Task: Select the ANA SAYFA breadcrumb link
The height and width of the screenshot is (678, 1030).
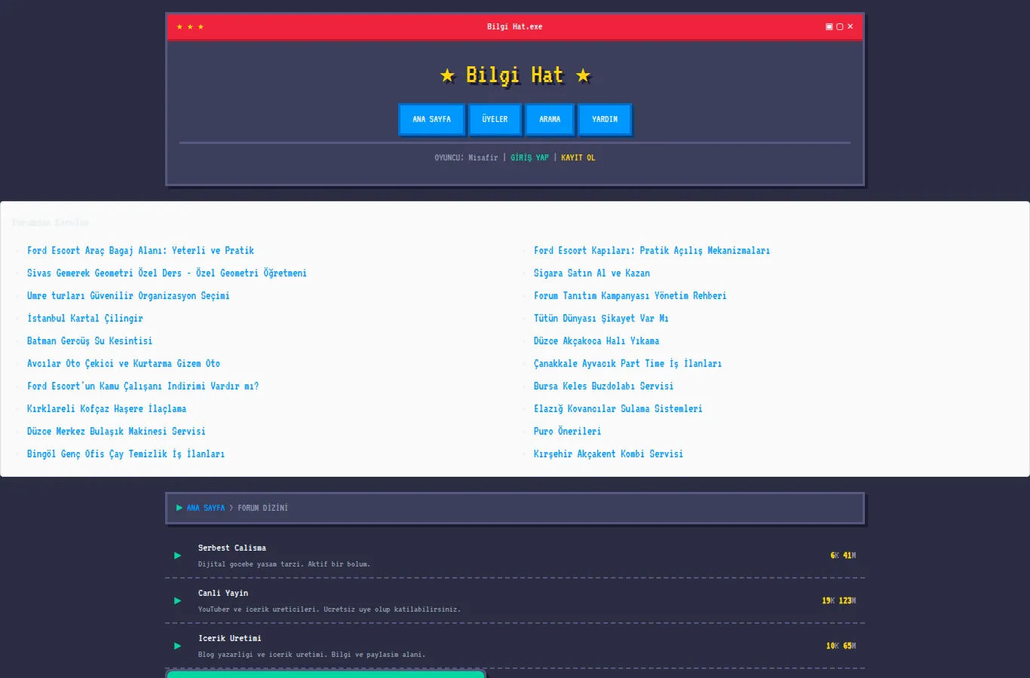Action: [206, 508]
